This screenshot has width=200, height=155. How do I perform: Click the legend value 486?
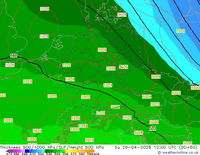click(x=16, y=154)
